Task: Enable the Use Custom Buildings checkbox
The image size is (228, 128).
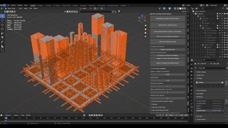Action: click(x=151, y=69)
